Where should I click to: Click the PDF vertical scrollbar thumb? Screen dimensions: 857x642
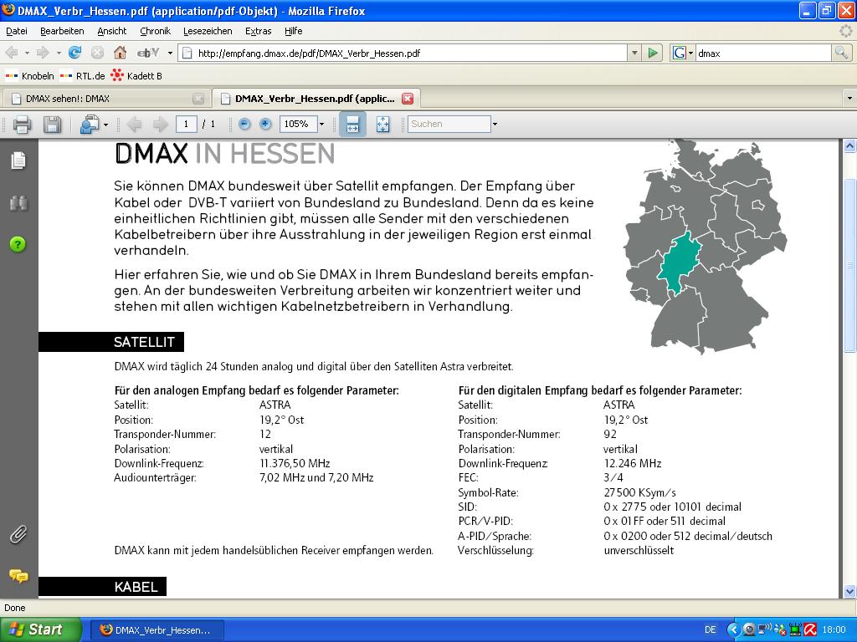(850, 265)
